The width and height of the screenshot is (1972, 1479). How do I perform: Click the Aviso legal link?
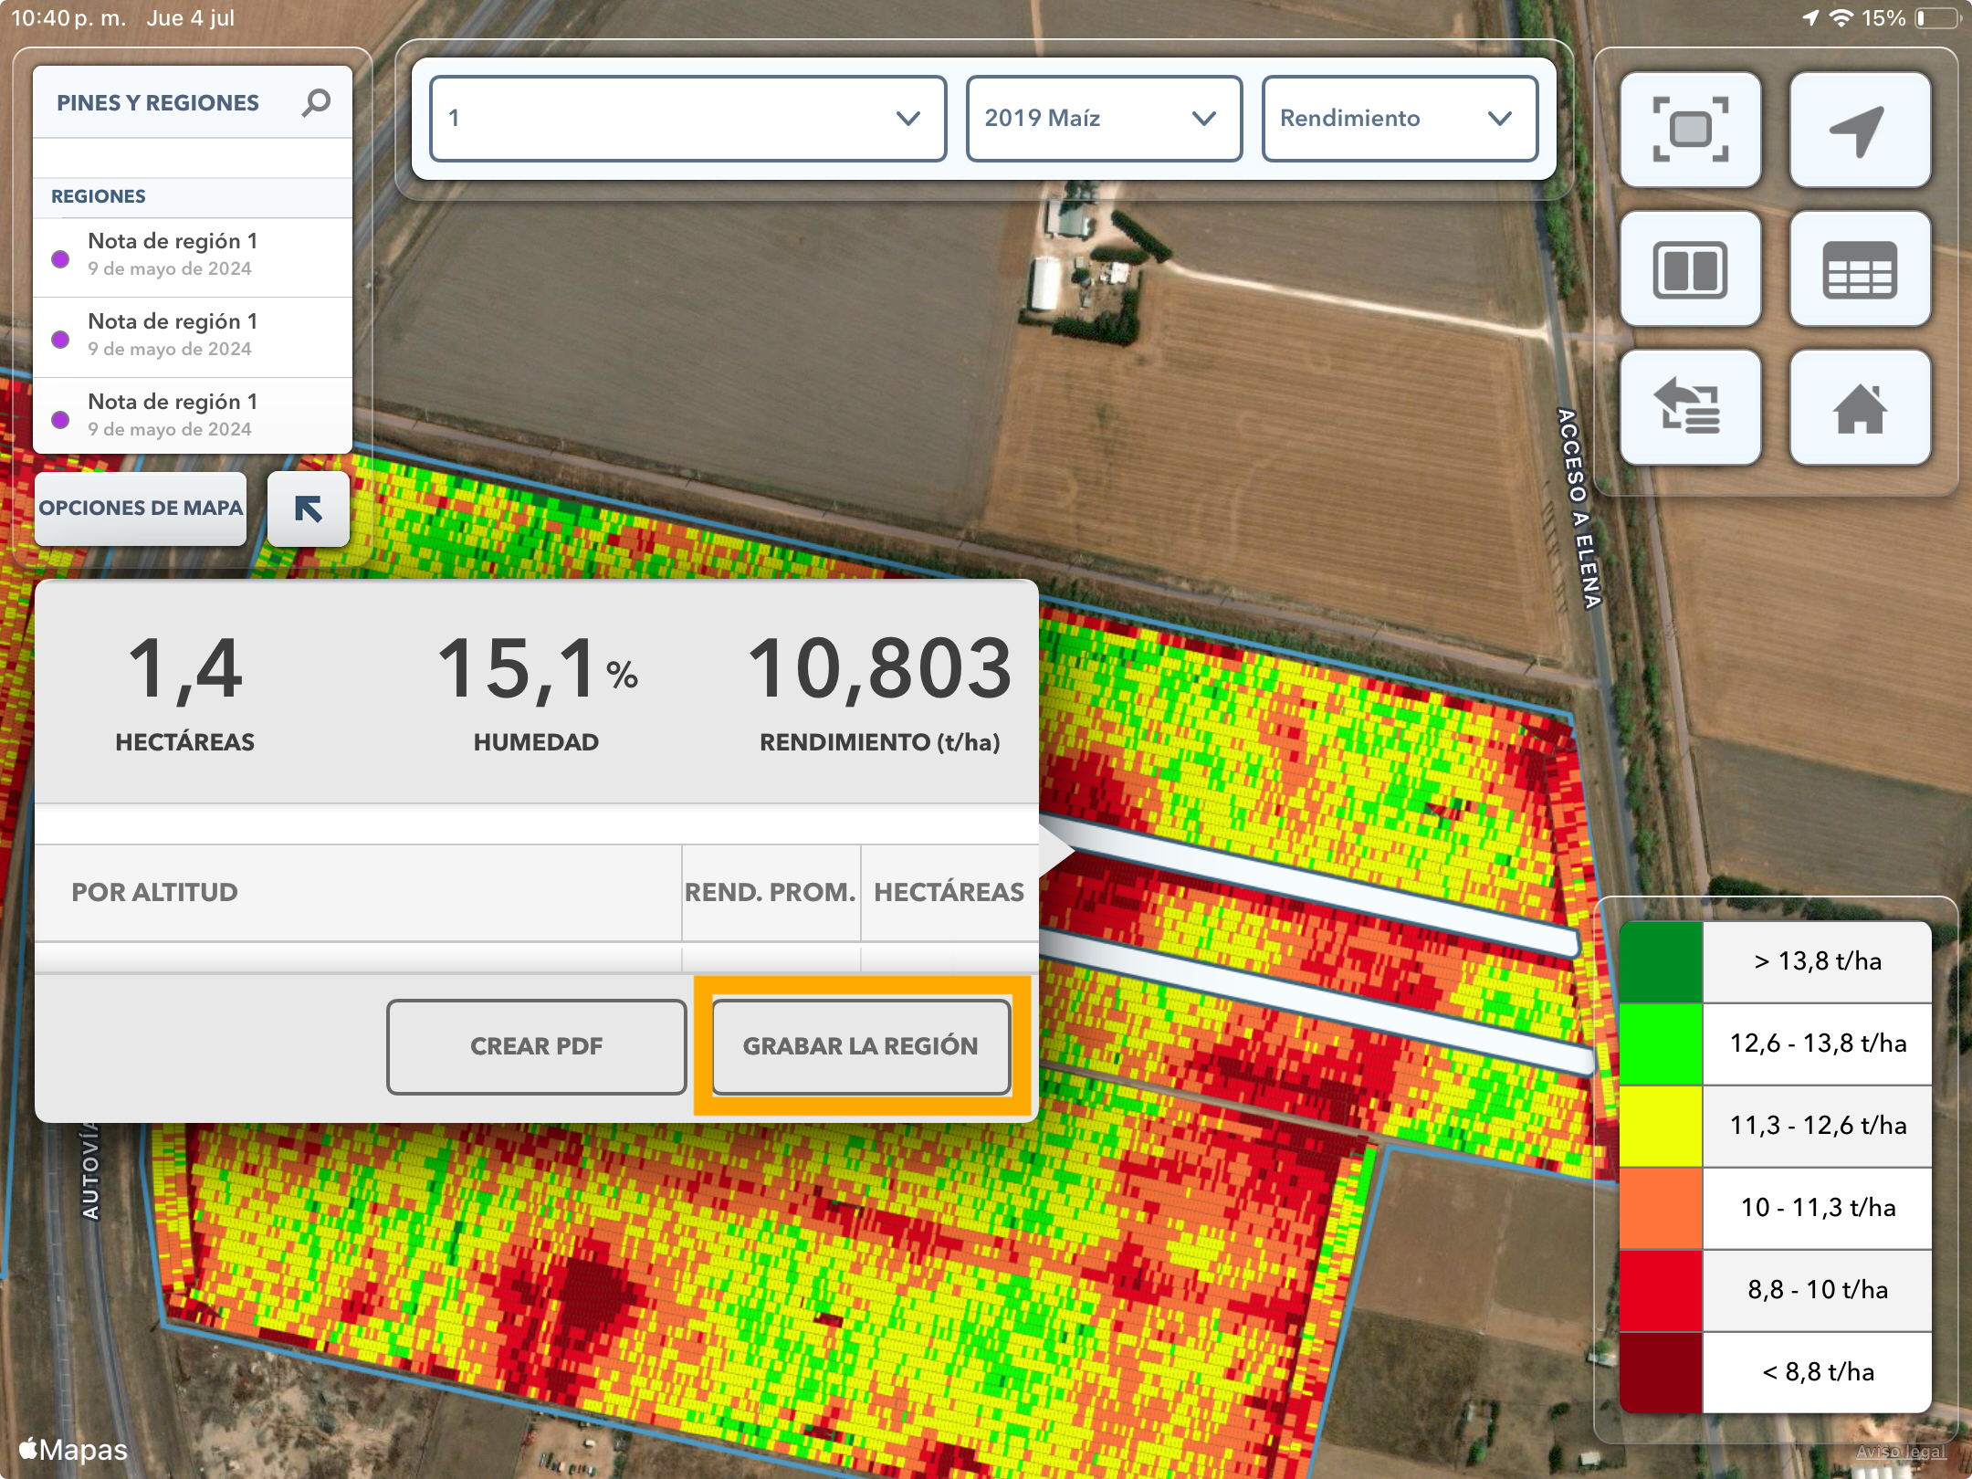coord(1901,1452)
